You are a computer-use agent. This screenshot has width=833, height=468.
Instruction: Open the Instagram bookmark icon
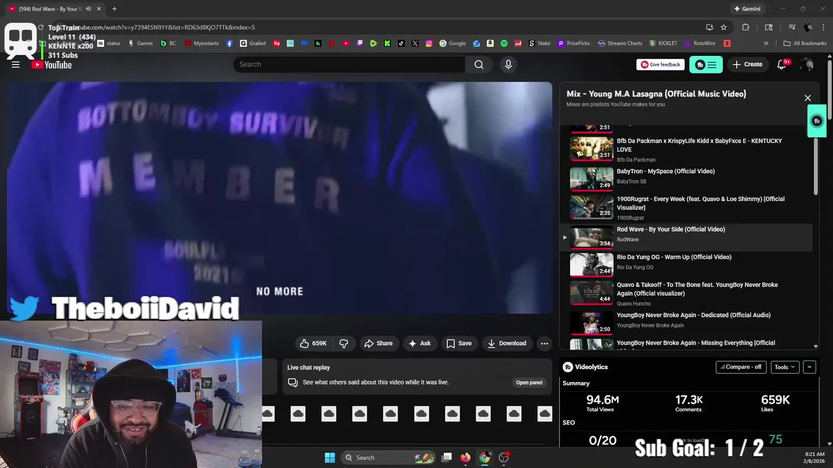429,44
